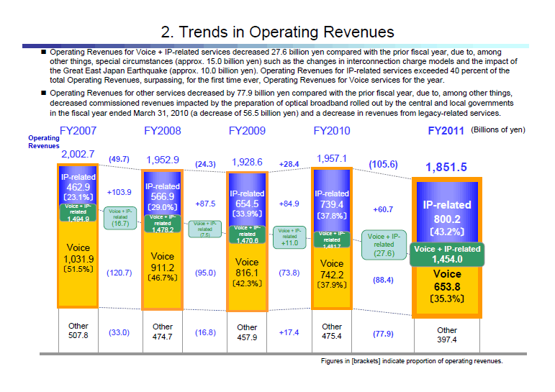Click the Other change +17.4
The width and height of the screenshot is (555, 392).
(x=289, y=332)
